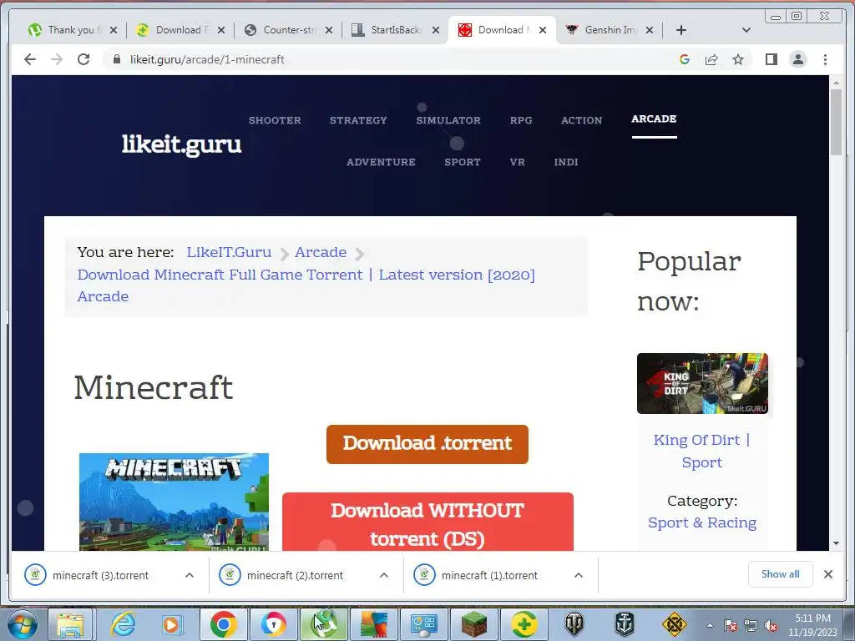Open the Sport & Racing category link

tap(702, 522)
